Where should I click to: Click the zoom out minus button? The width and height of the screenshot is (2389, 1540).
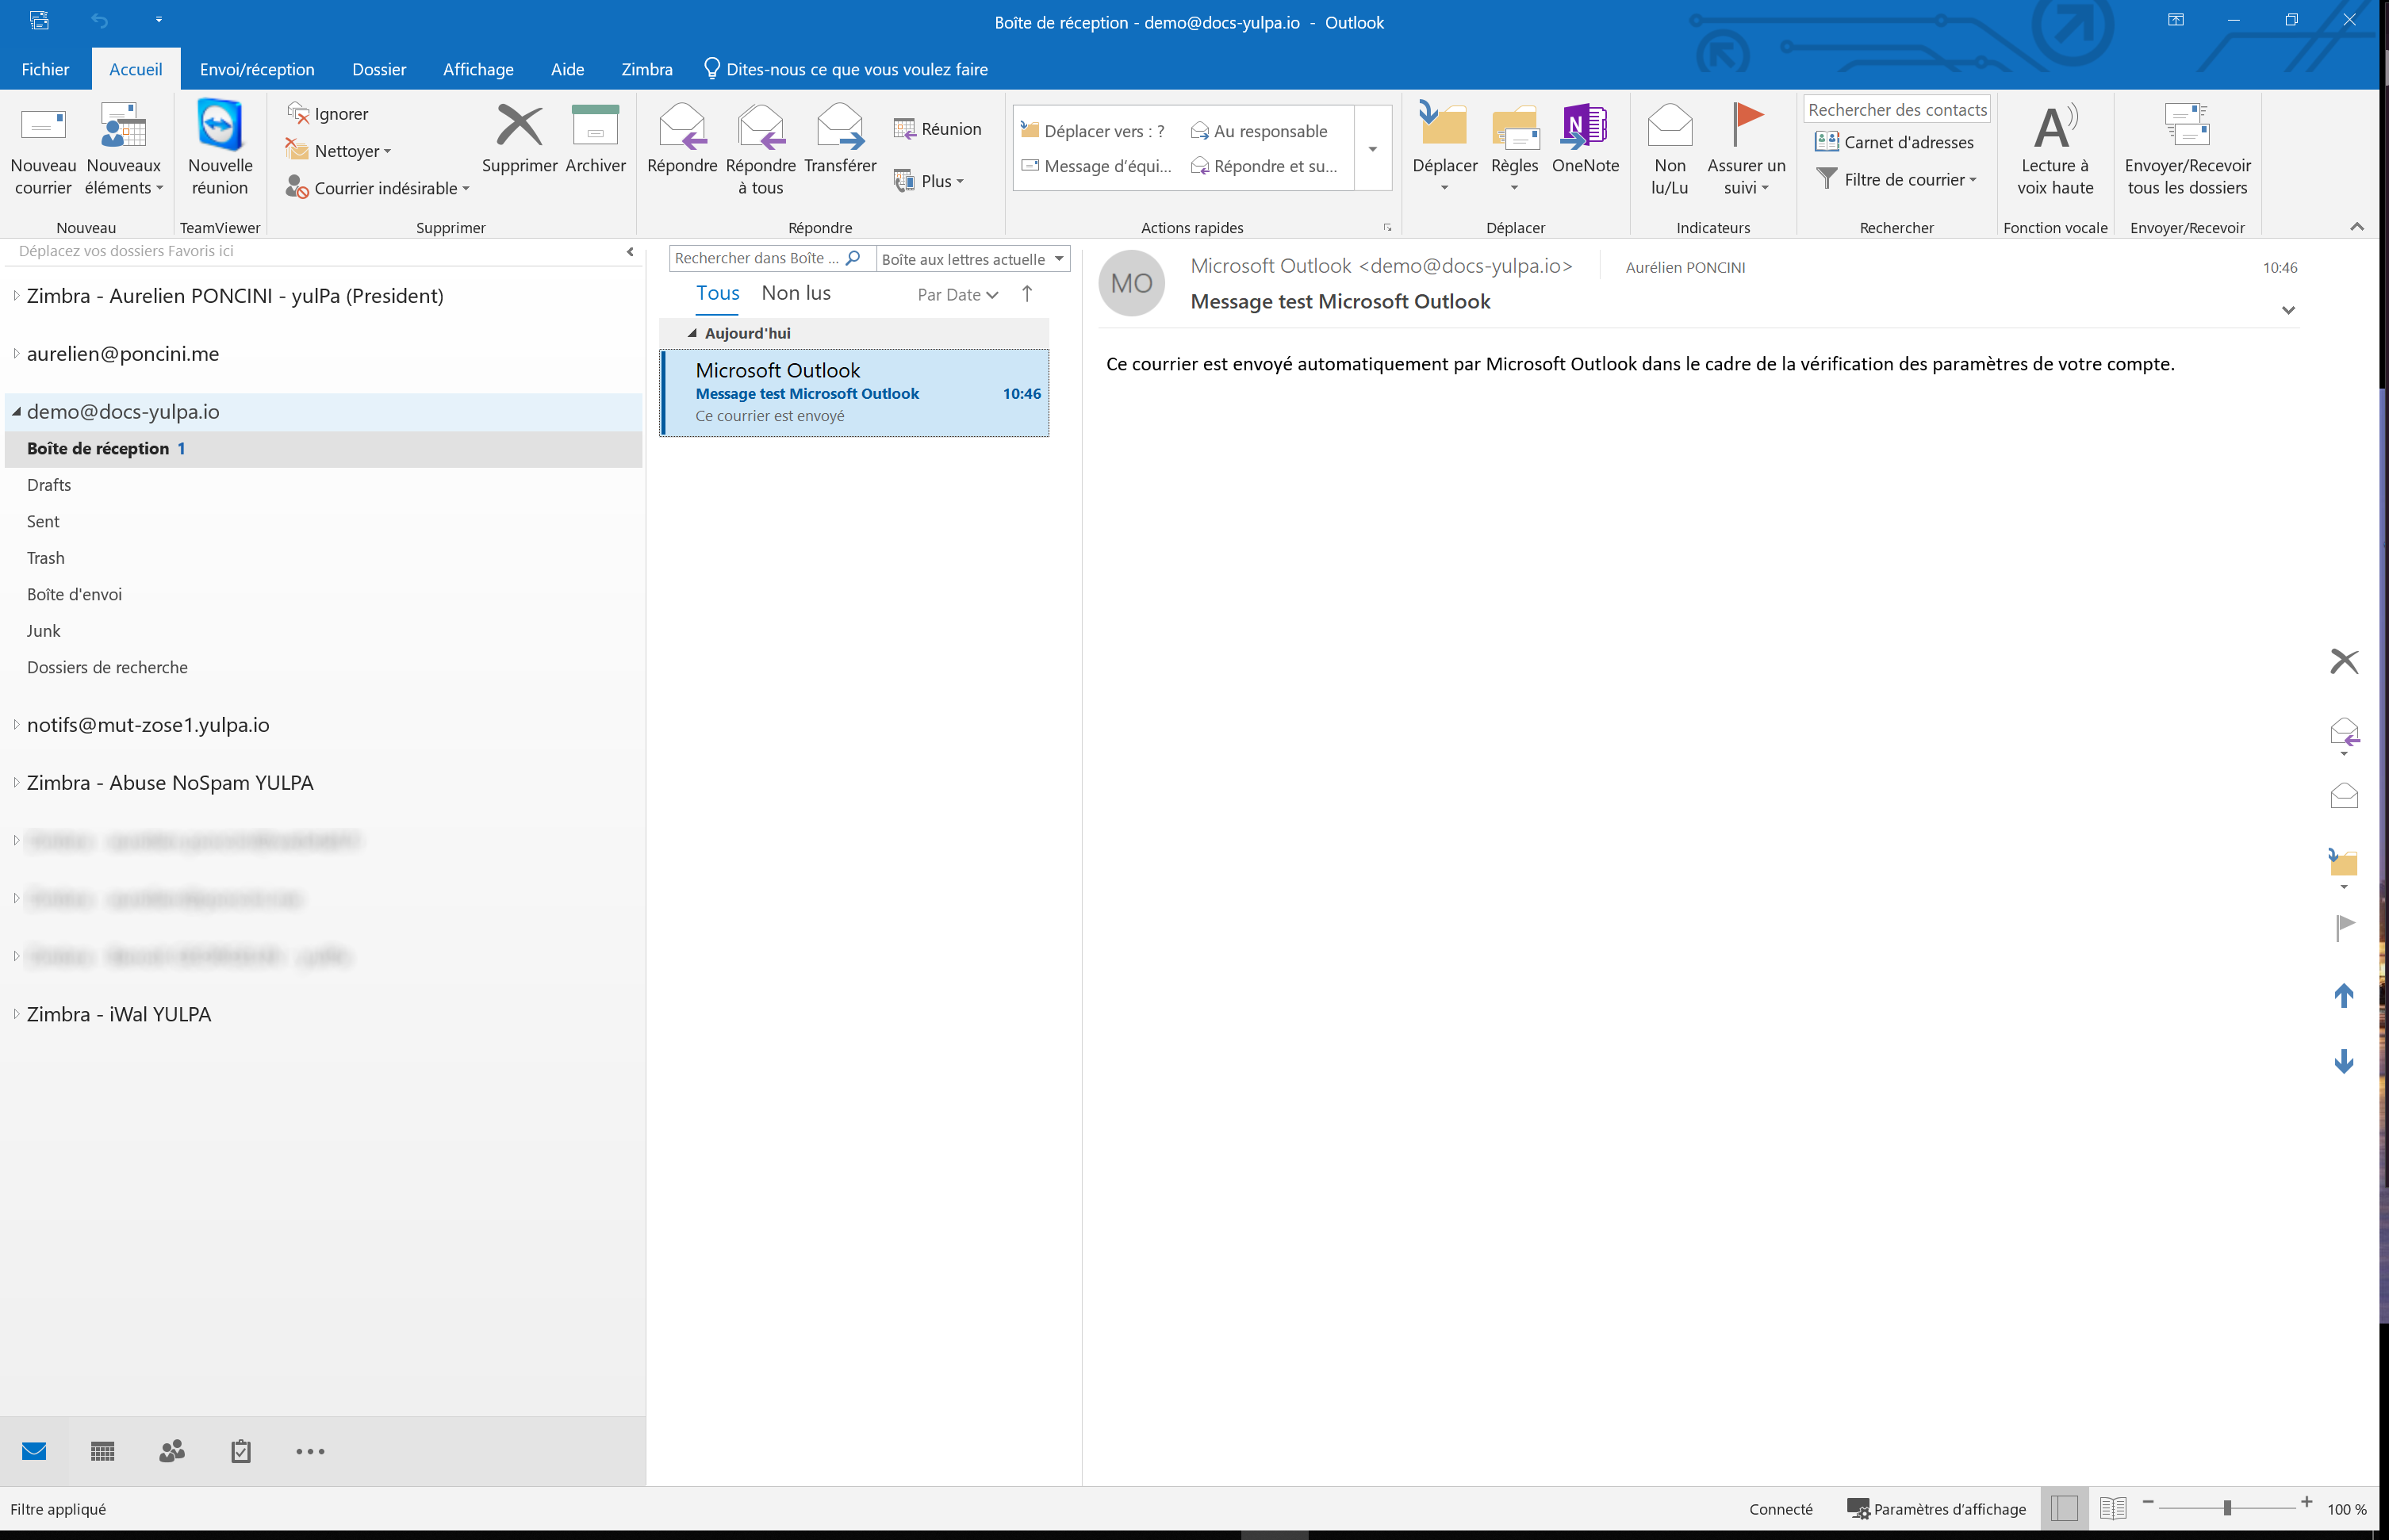tap(2147, 1502)
